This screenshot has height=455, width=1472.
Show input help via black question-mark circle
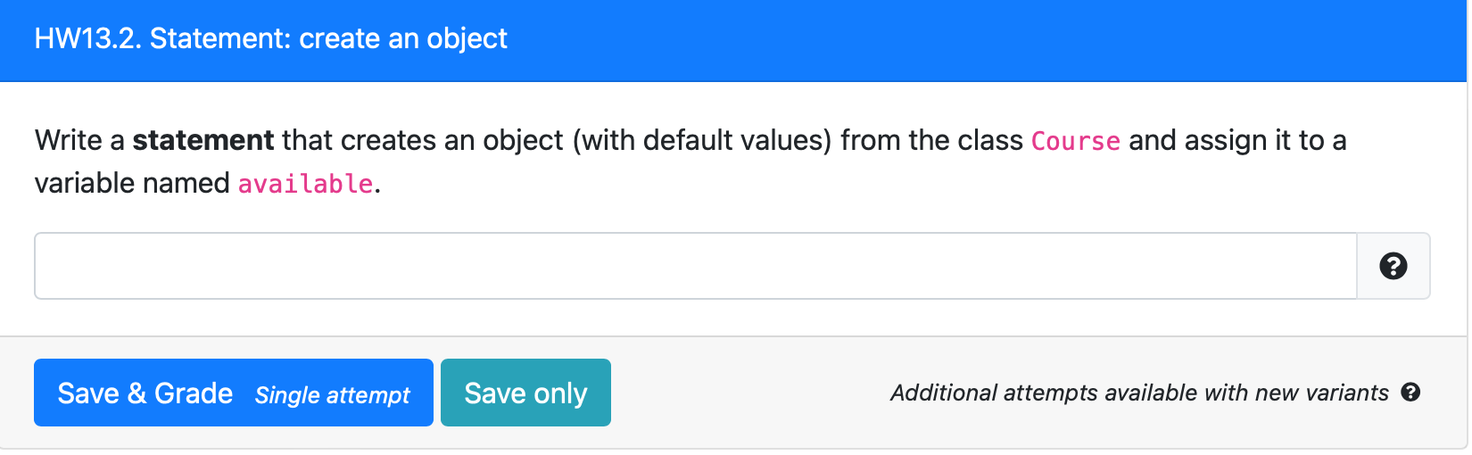[1393, 266]
